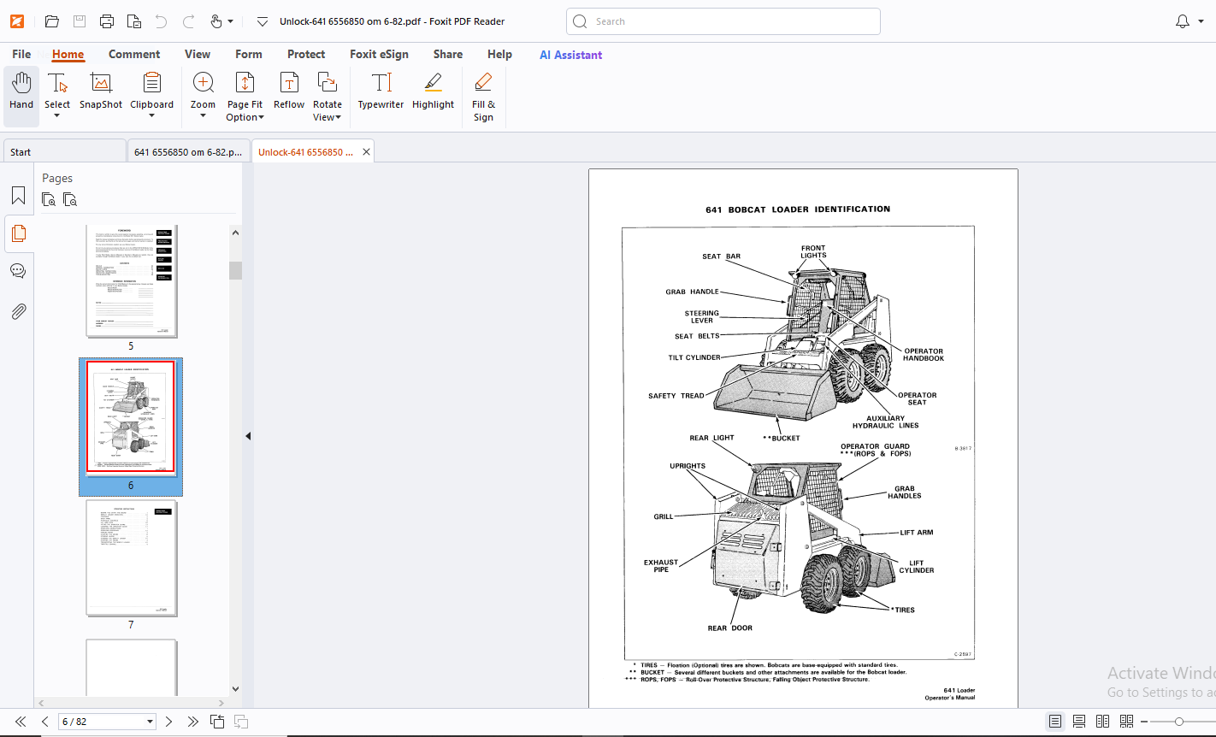Close the Unlock-641 6556850 document tab
1216x737 pixels.
click(366, 151)
